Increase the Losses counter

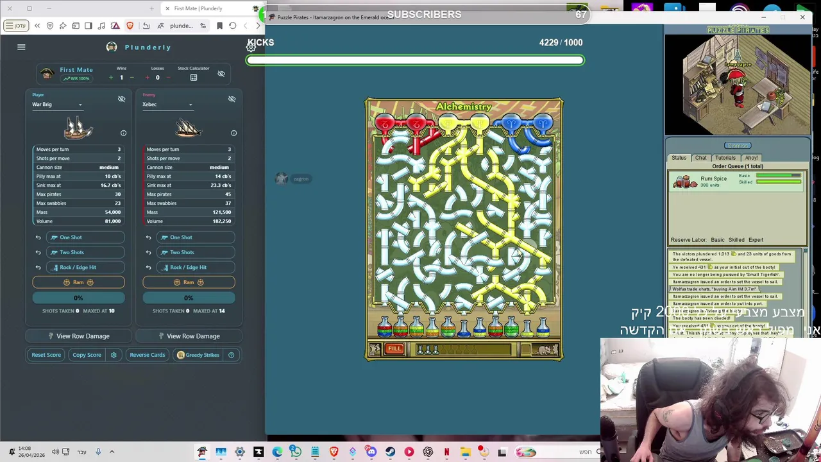tap(147, 78)
